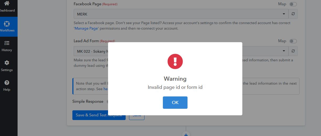The width and height of the screenshot is (321, 136).
Task: Toggle Map switch for Lead Ad Form
Action: (293, 41)
